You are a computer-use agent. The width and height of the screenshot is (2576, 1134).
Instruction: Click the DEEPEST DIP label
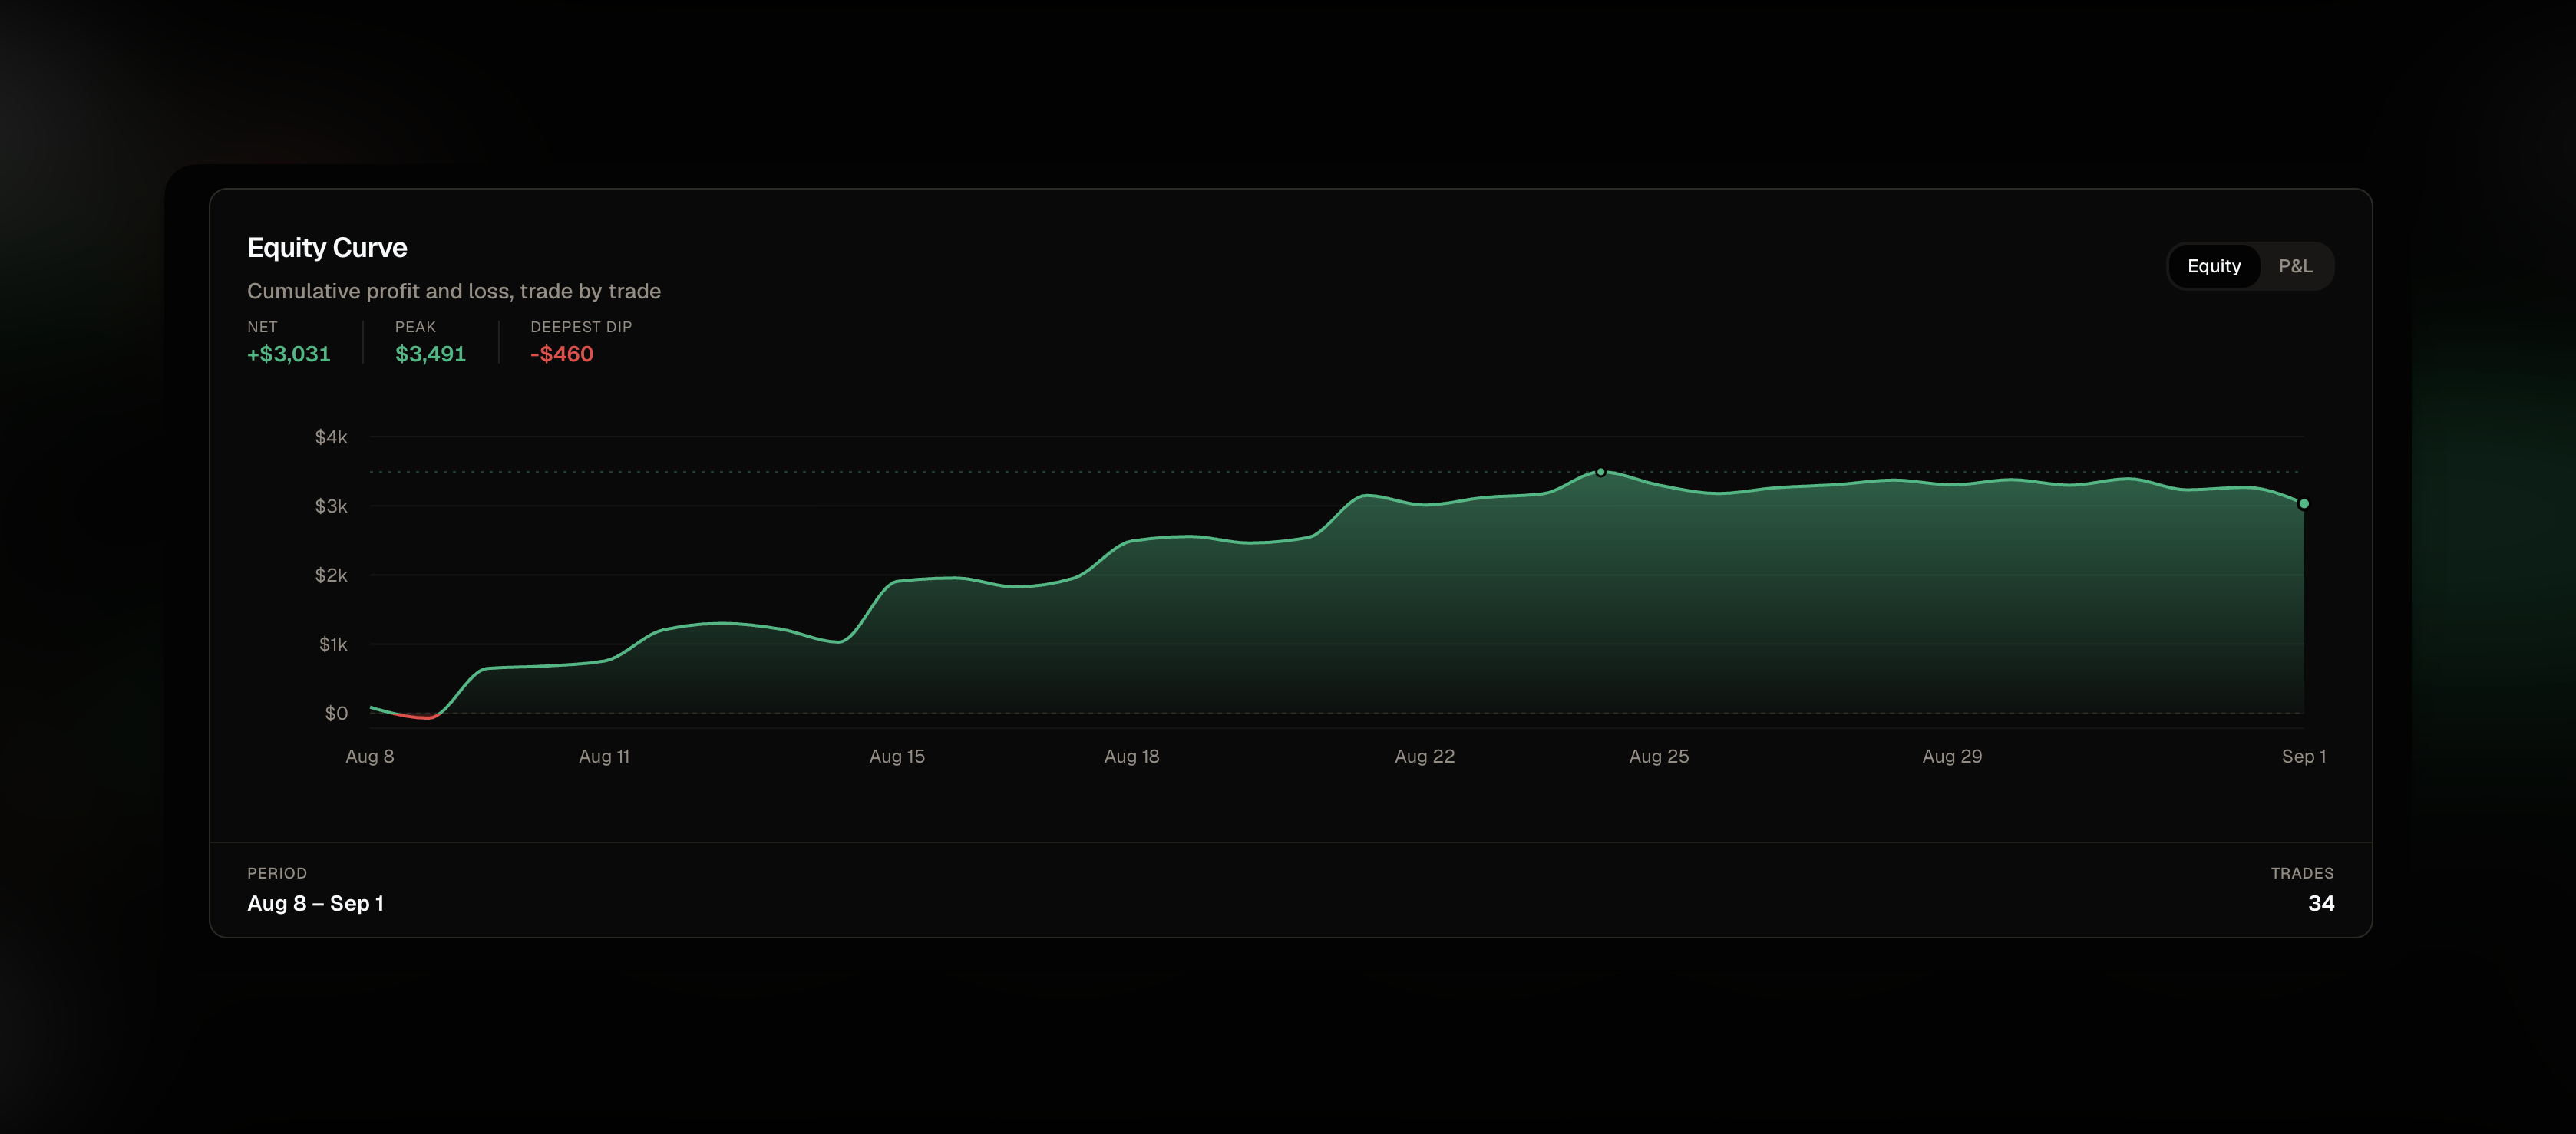581,327
